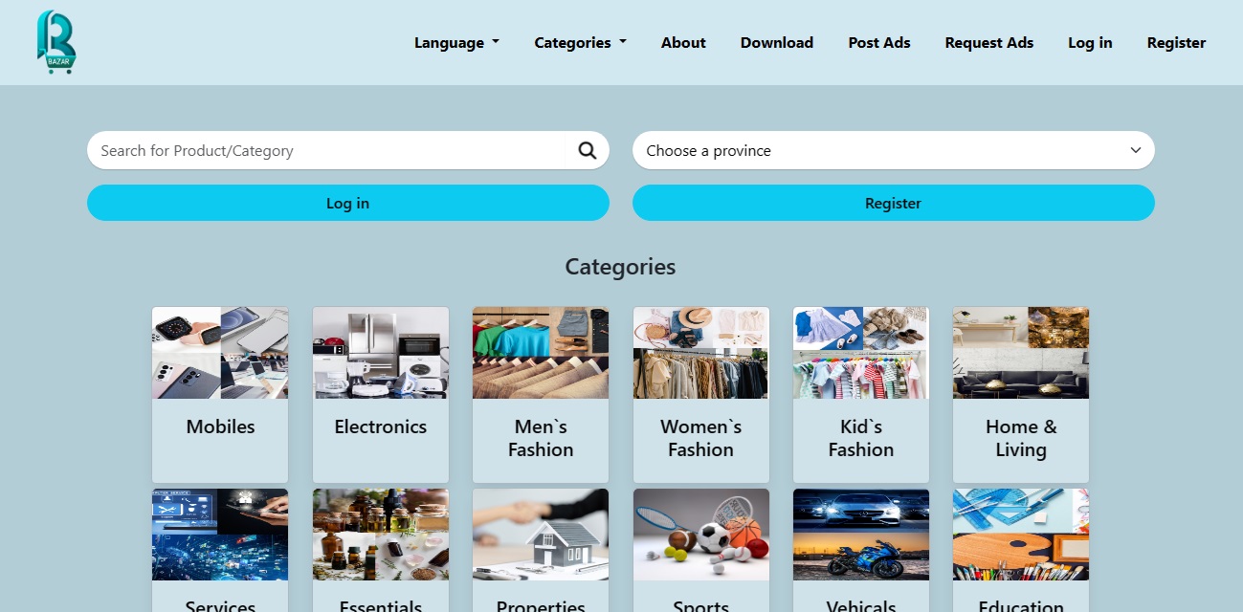The height and width of the screenshot is (612, 1243).
Task: Open the Download menu item
Action: (777, 42)
